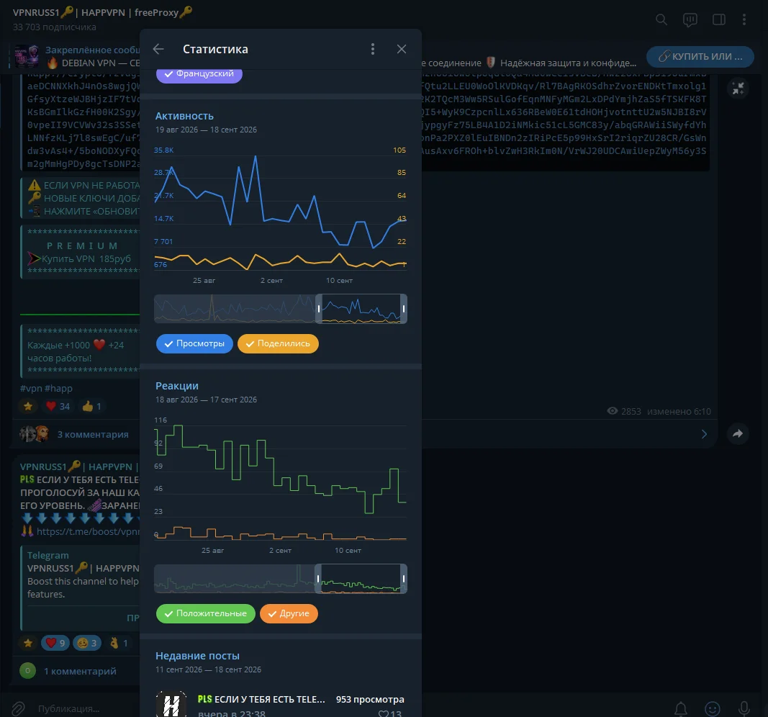Click the collapse arrows icon near message

[738, 89]
